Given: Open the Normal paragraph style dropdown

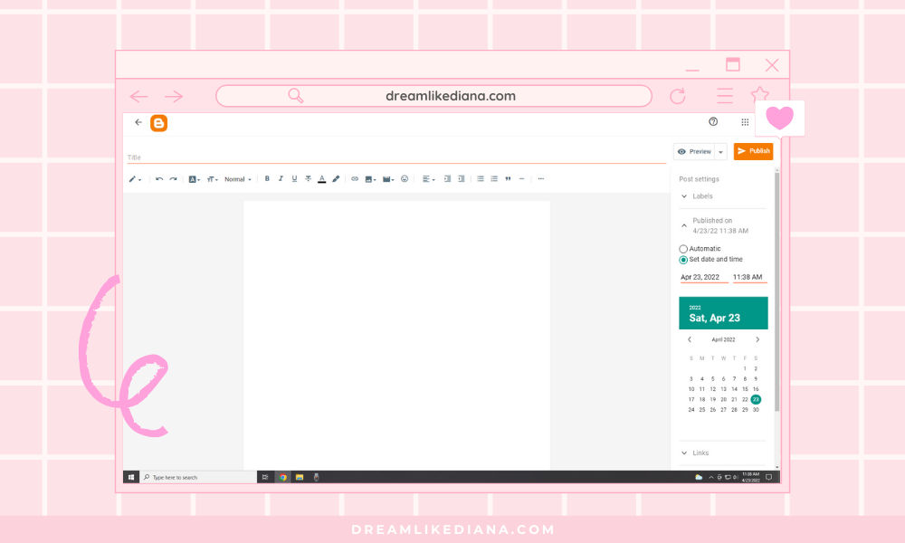Looking at the screenshot, I should pyautogui.click(x=235, y=178).
